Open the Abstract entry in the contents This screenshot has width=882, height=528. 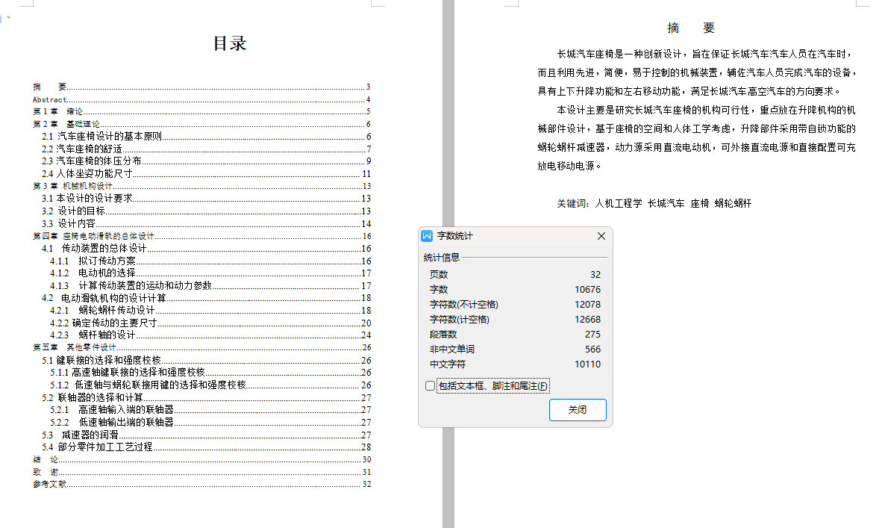pyautogui.click(x=49, y=99)
